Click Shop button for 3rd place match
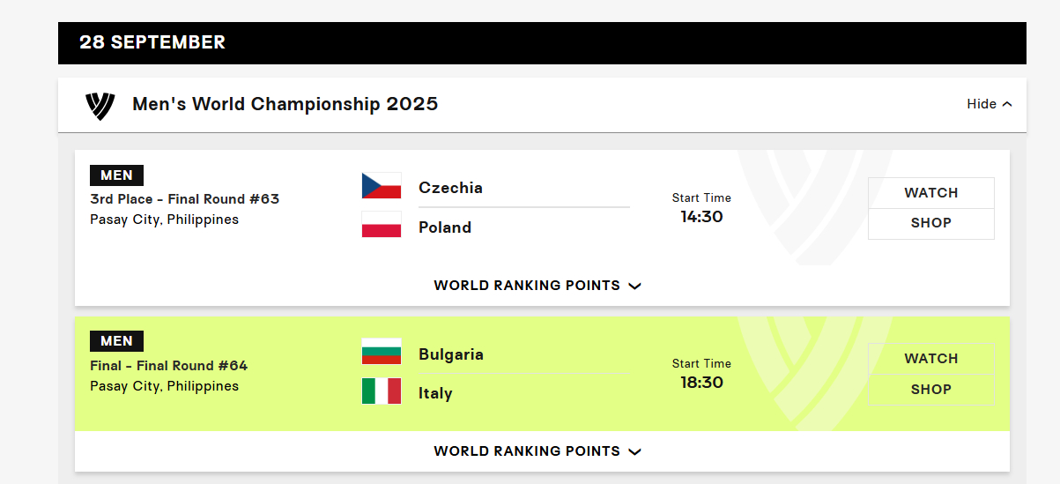The height and width of the screenshot is (484, 1060). (931, 224)
